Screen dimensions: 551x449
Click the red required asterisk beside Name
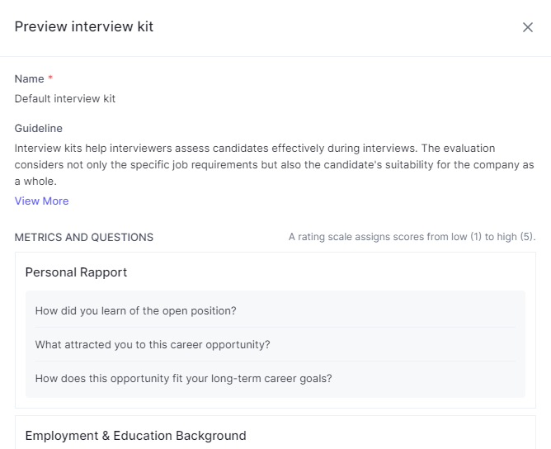tap(50, 79)
